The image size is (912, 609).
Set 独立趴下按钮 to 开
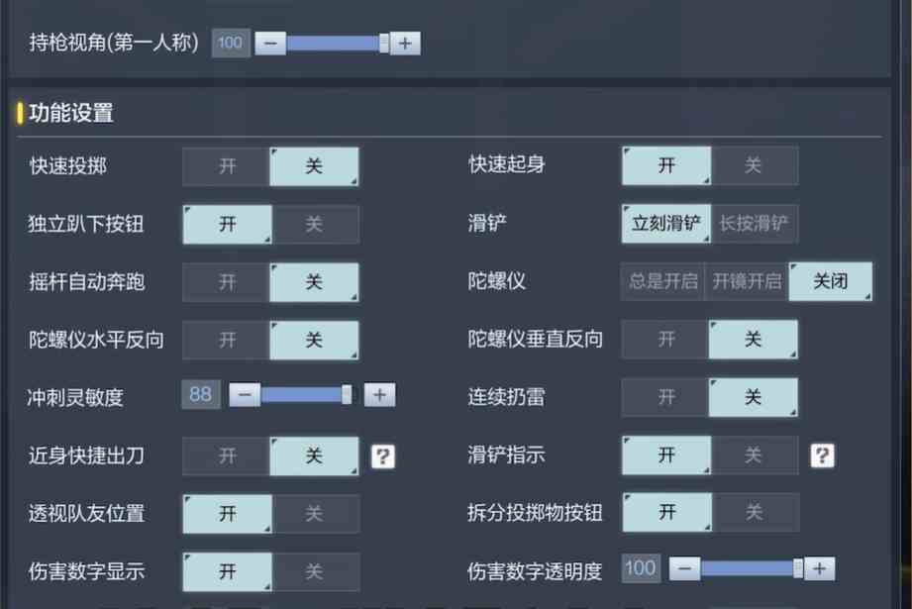pyautogui.click(x=227, y=225)
